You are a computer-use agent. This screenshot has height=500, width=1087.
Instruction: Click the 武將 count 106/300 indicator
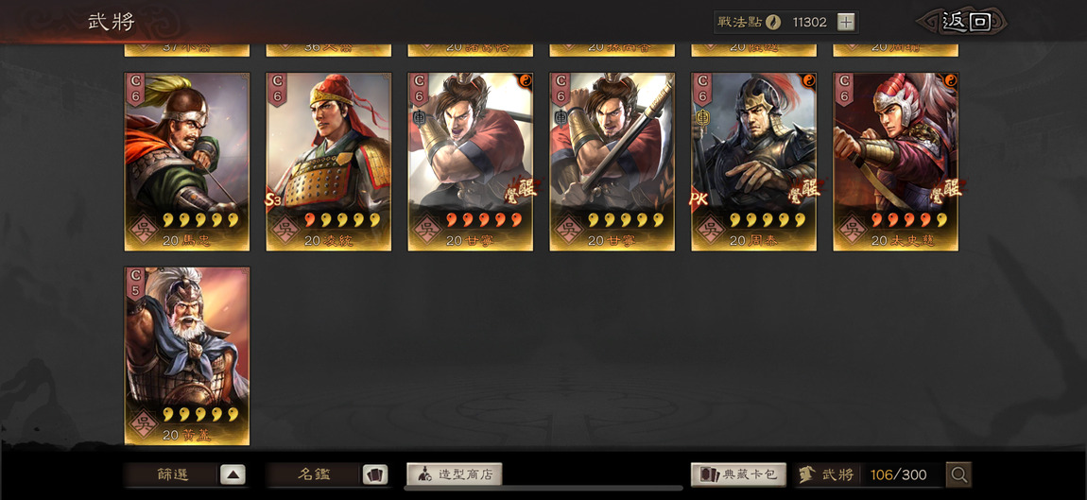coord(868,475)
